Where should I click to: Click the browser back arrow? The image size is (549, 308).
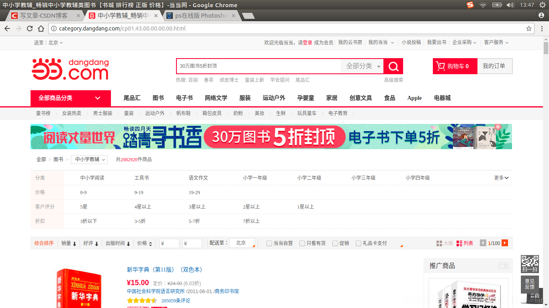point(7,28)
